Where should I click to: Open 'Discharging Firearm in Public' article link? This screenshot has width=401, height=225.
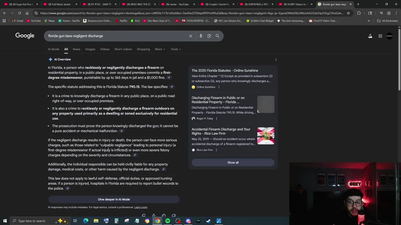point(218,100)
